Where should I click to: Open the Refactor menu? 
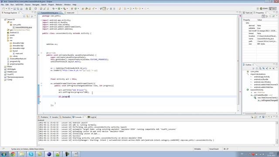coord(59,5)
